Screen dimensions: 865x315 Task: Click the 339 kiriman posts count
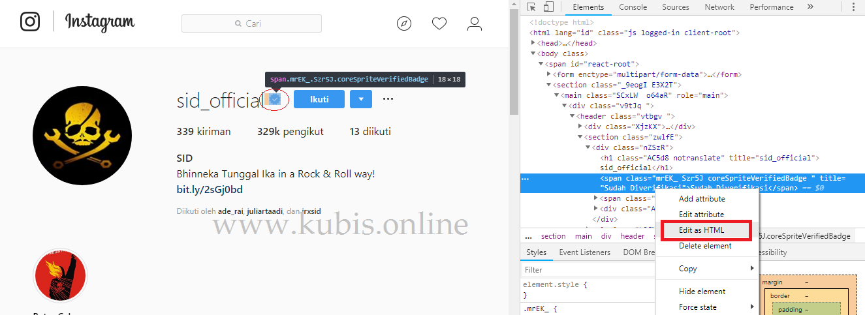pyautogui.click(x=204, y=132)
